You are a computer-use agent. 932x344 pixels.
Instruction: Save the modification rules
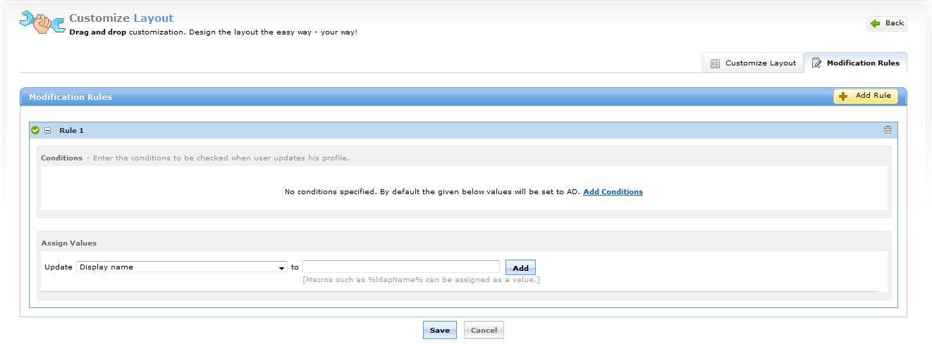coord(440,331)
